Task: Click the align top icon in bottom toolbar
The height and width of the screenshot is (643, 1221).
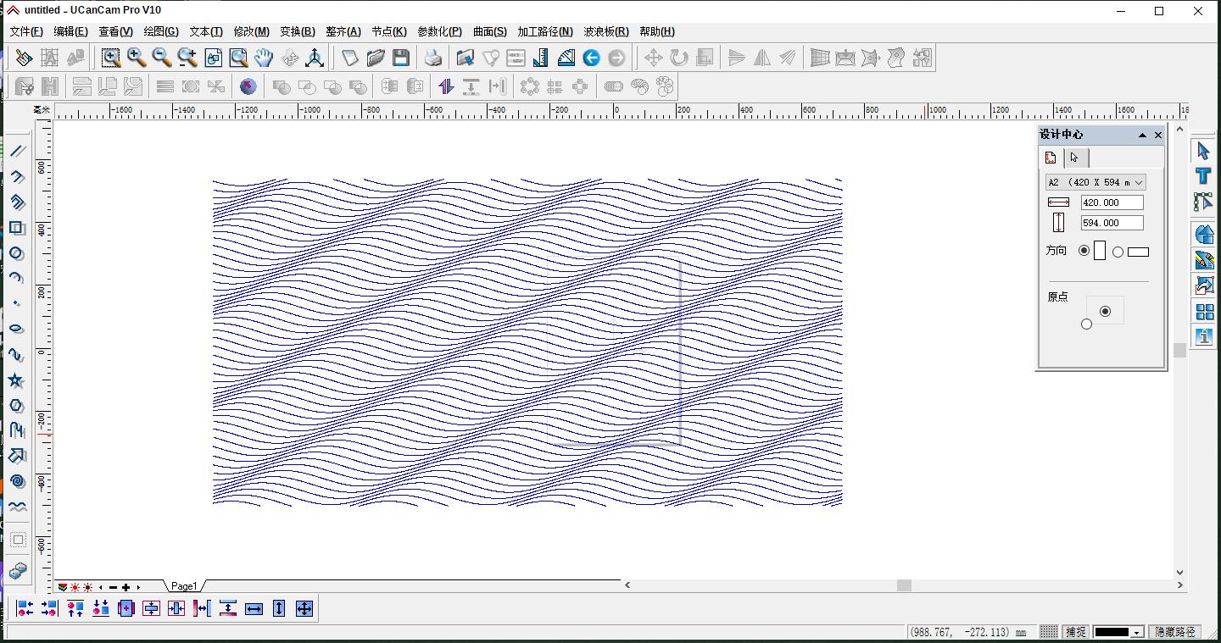Action: coord(75,608)
